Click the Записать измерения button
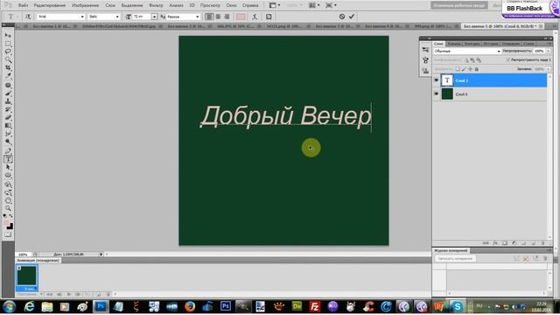560x315 pixels. pos(455,258)
